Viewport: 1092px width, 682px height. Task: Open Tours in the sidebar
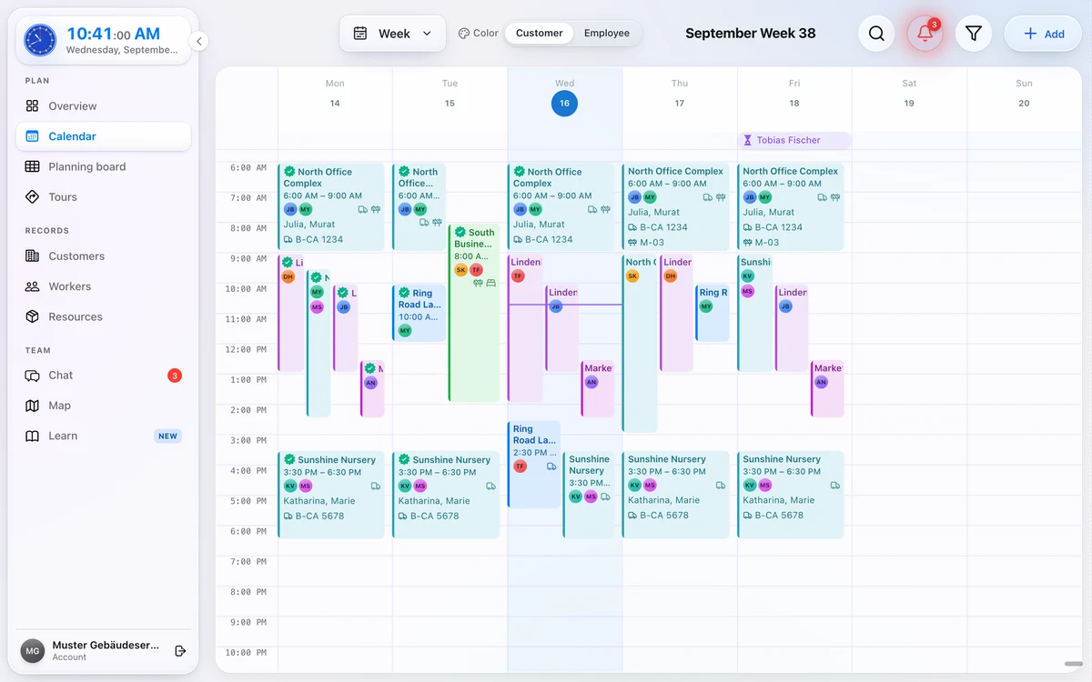click(104, 196)
